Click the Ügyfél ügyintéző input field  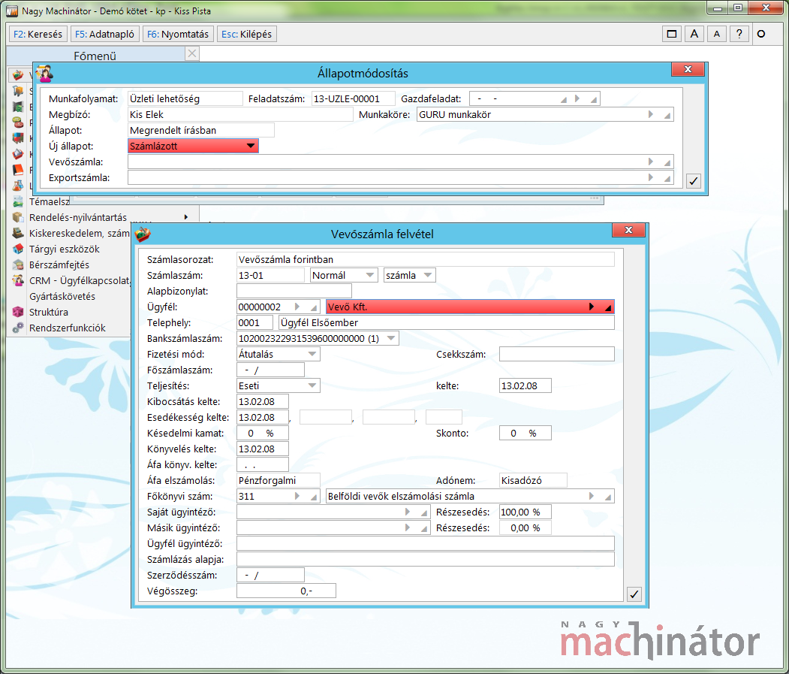coord(425,543)
